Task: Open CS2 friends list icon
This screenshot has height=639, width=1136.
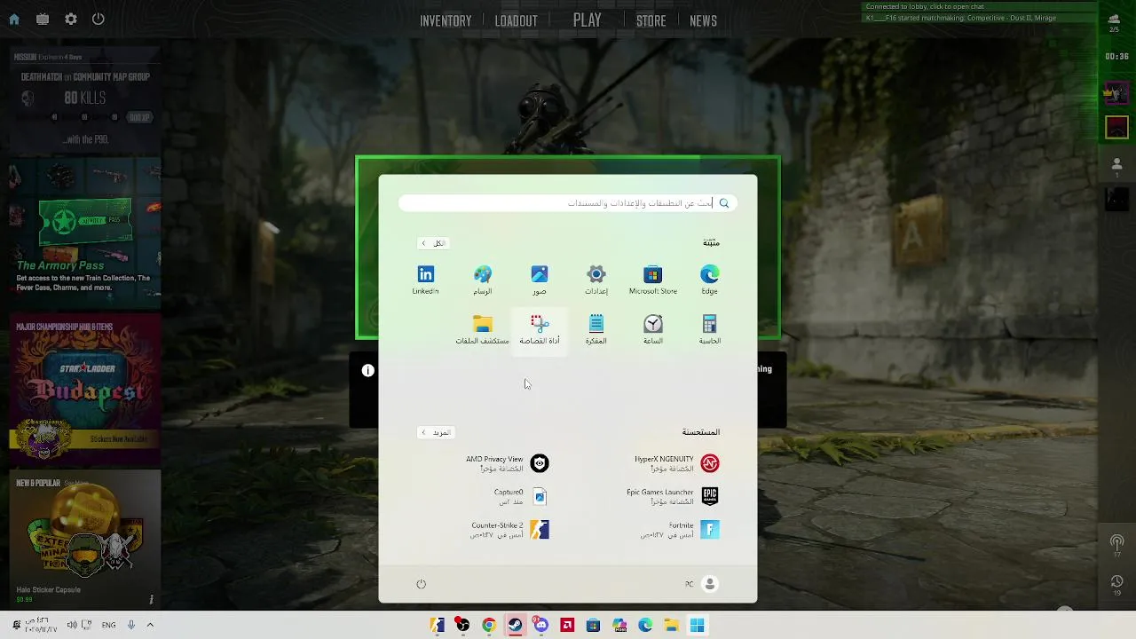Action: pos(1116,166)
